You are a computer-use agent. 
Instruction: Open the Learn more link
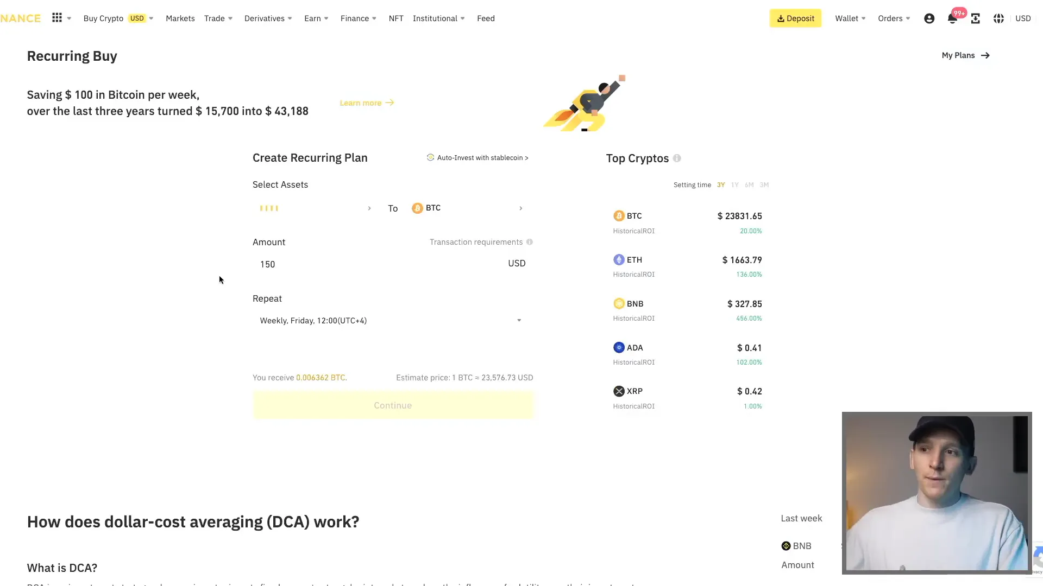367,103
